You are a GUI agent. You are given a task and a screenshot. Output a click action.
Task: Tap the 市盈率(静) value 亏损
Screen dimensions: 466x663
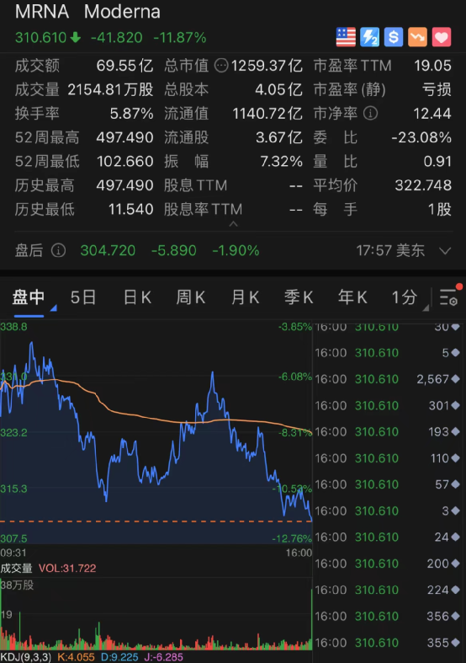click(437, 89)
